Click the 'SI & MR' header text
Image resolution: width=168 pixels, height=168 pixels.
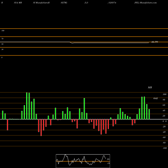point(18,3)
